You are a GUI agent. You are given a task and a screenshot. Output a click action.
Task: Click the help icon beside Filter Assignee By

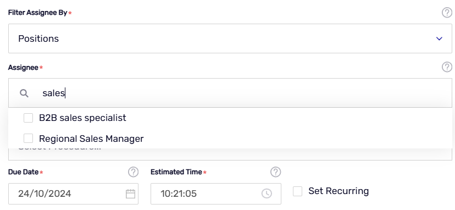click(447, 13)
